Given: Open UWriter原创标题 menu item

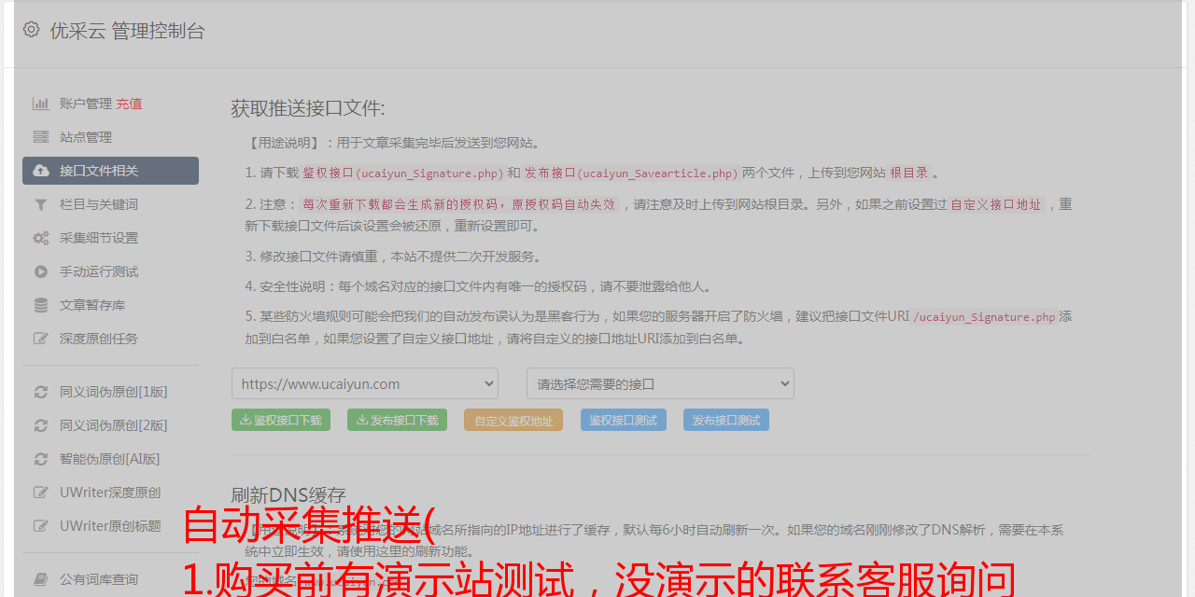Looking at the screenshot, I should pyautogui.click(x=110, y=526).
